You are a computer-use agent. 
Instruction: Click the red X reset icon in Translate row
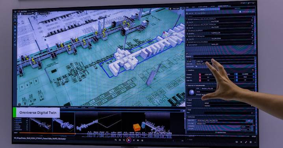tap(200, 74)
